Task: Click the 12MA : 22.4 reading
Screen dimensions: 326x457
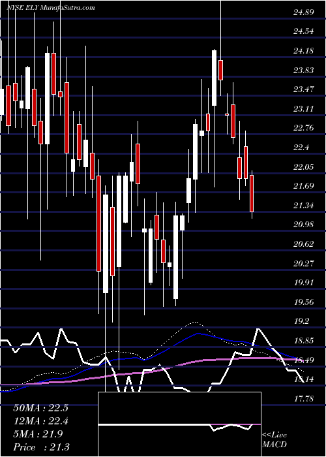Action: (40, 421)
